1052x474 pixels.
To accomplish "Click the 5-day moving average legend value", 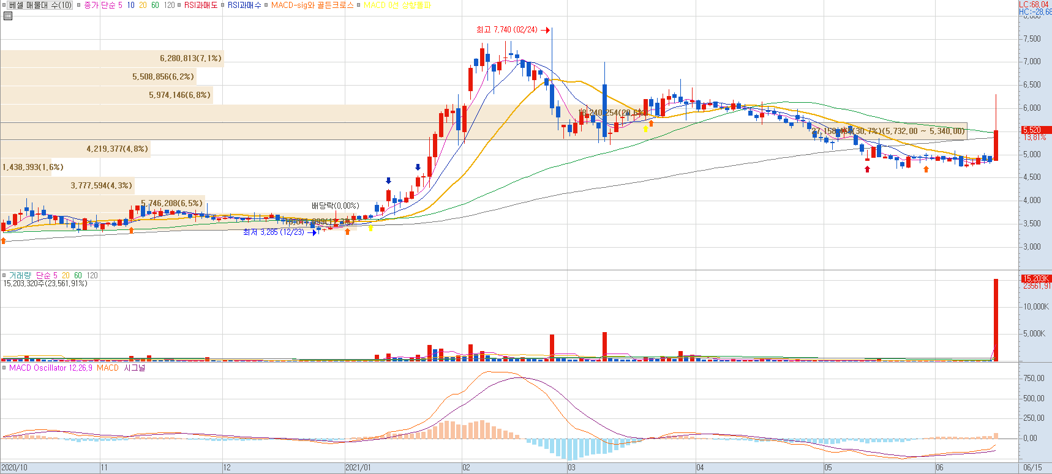I will (x=121, y=6).
